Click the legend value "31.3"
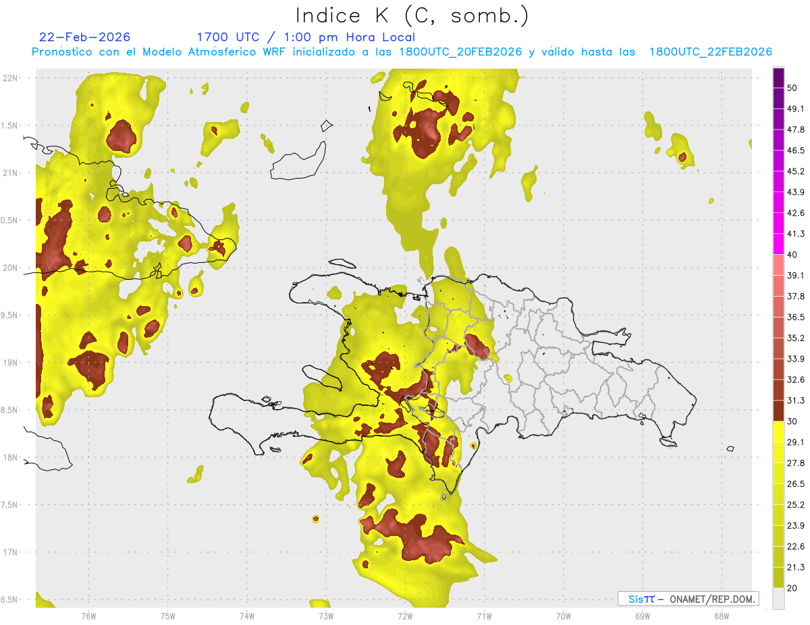 pyautogui.click(x=796, y=400)
